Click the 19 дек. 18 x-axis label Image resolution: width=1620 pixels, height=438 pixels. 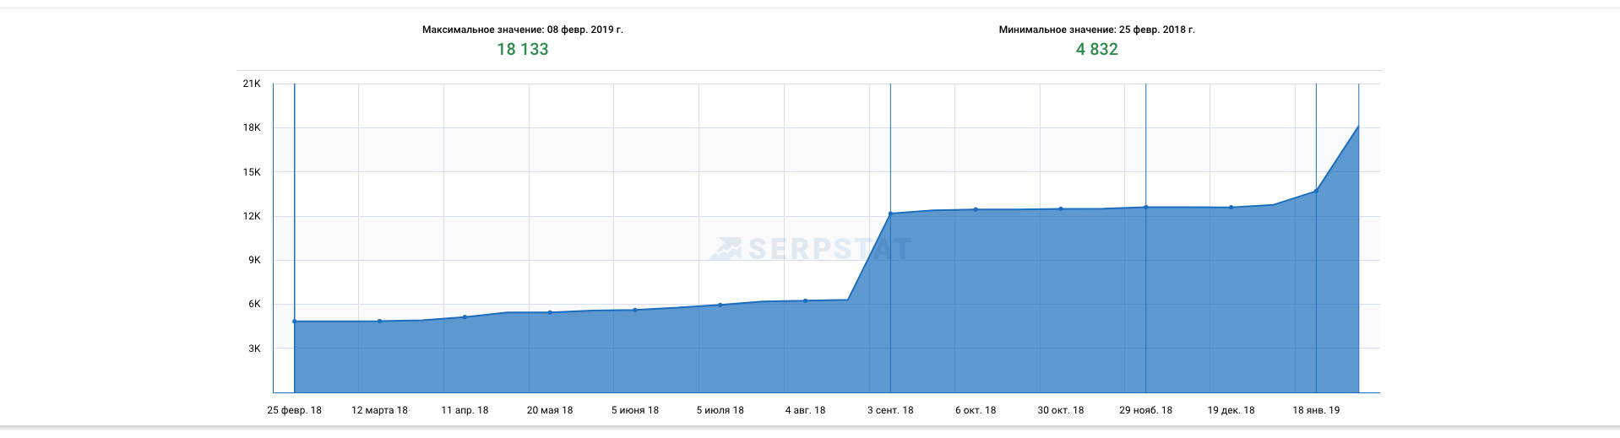coord(1231,410)
